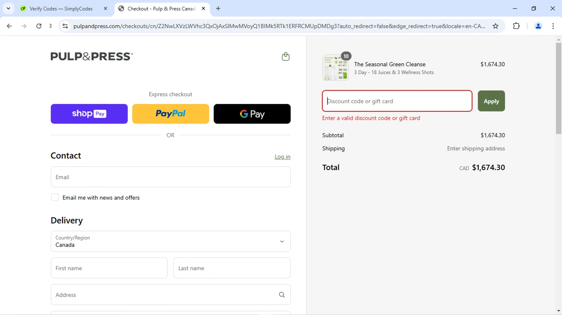This screenshot has height=315, width=562.
Task: Tick Email me with news and offers
Action: (55, 197)
